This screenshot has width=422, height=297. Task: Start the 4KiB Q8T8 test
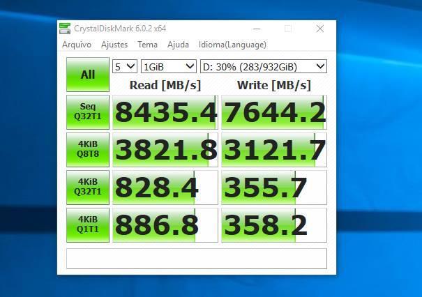coord(88,150)
